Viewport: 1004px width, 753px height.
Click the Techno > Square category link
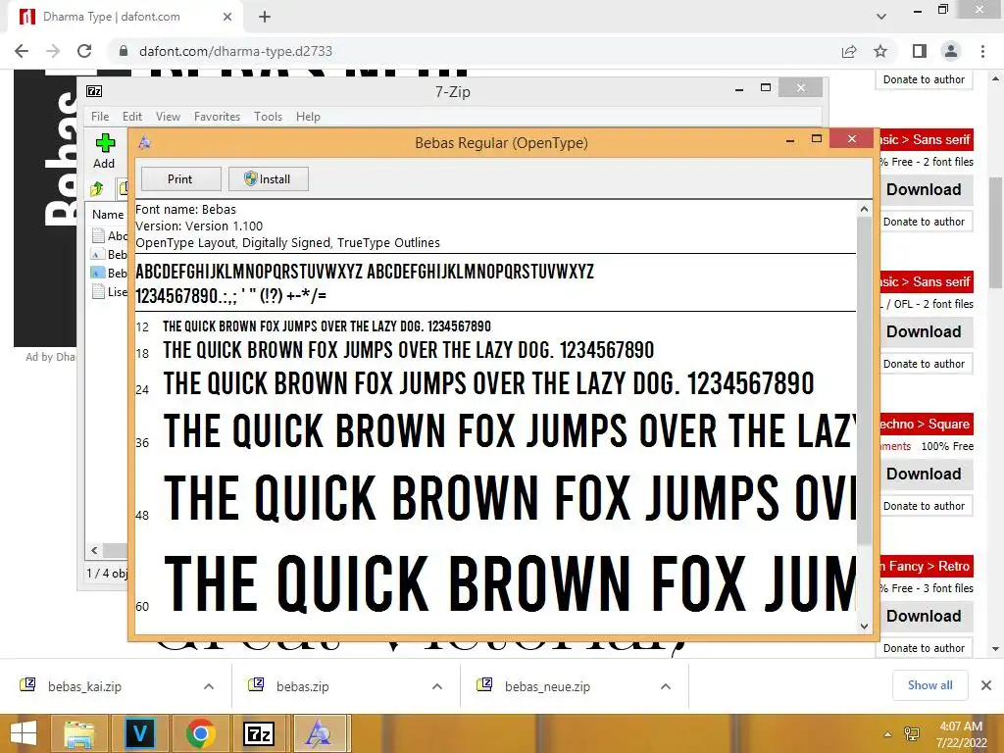[x=926, y=424]
